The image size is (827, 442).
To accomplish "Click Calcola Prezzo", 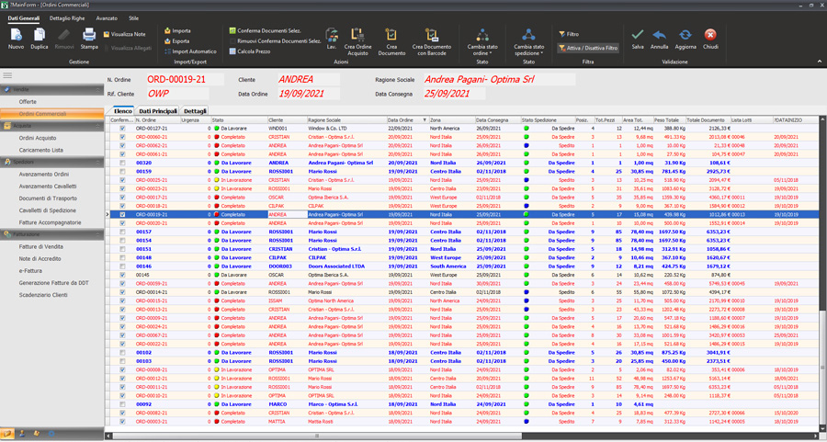I will click(250, 51).
